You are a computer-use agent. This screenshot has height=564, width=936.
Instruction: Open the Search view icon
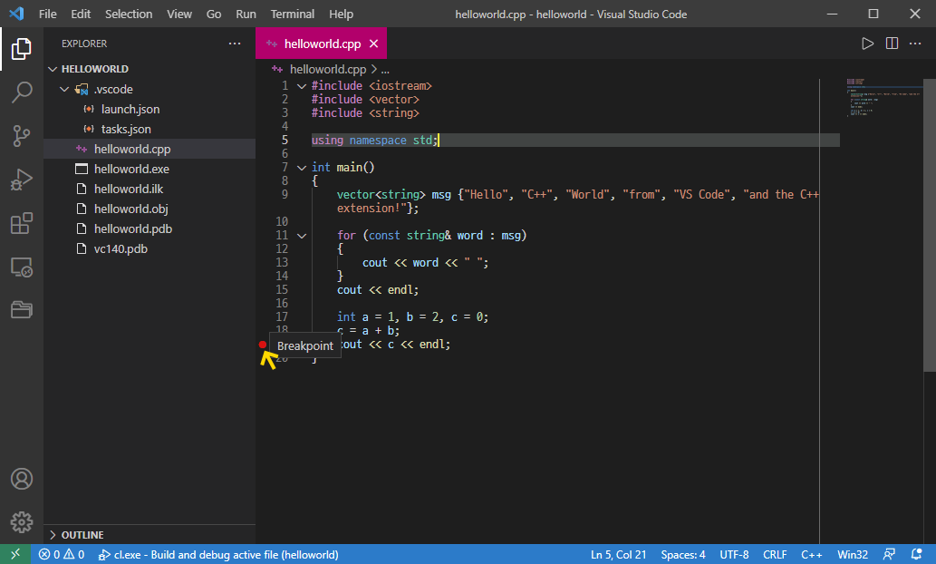click(22, 92)
